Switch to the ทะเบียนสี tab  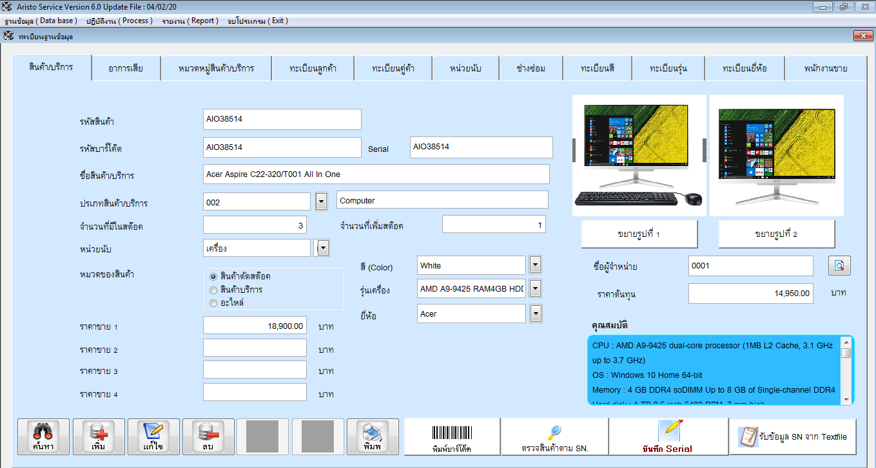tap(598, 68)
